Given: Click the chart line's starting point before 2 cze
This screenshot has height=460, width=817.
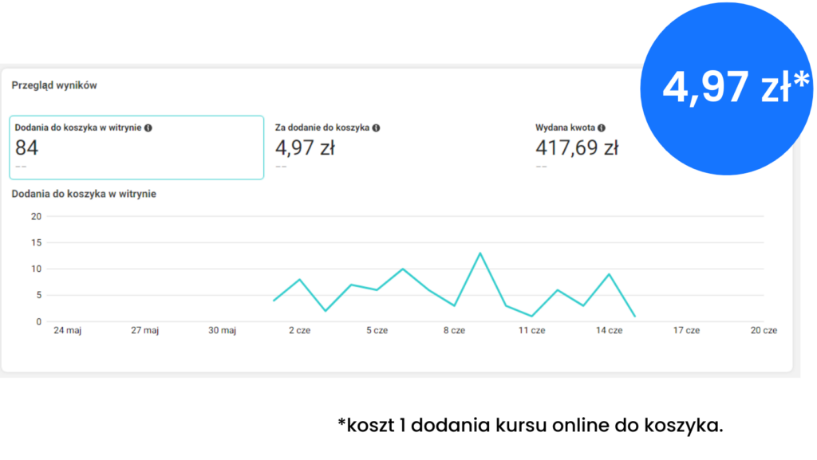Looking at the screenshot, I should coord(274,301).
